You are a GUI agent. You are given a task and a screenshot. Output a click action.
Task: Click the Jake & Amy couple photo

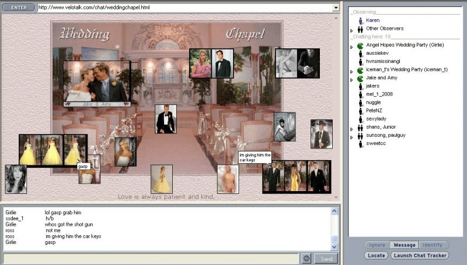click(x=97, y=84)
